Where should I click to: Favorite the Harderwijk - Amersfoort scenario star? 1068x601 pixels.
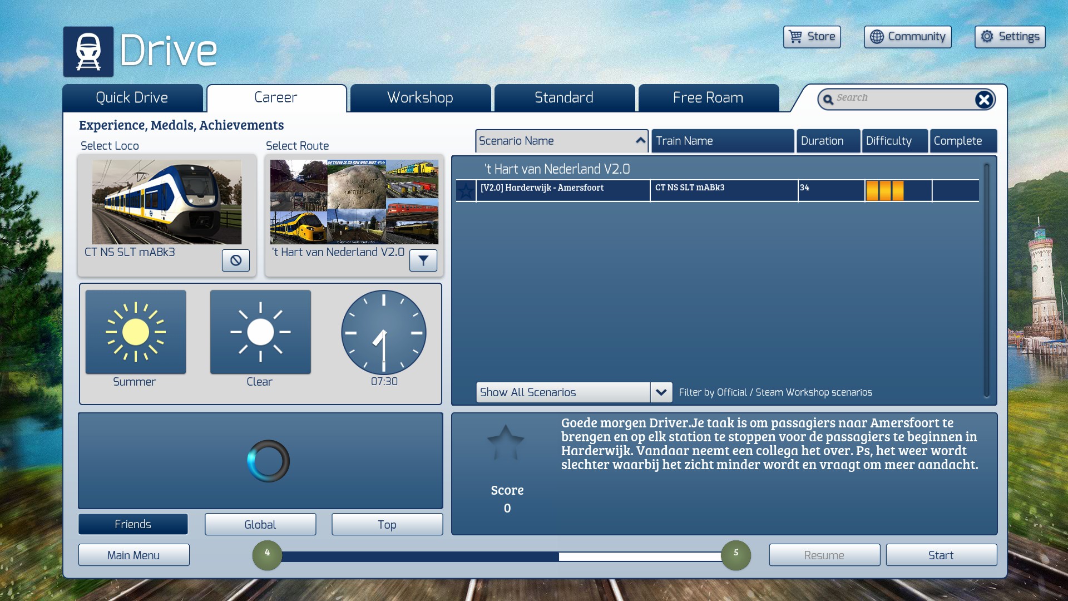(466, 191)
